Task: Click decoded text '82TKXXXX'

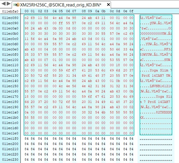Action: point(164,112)
